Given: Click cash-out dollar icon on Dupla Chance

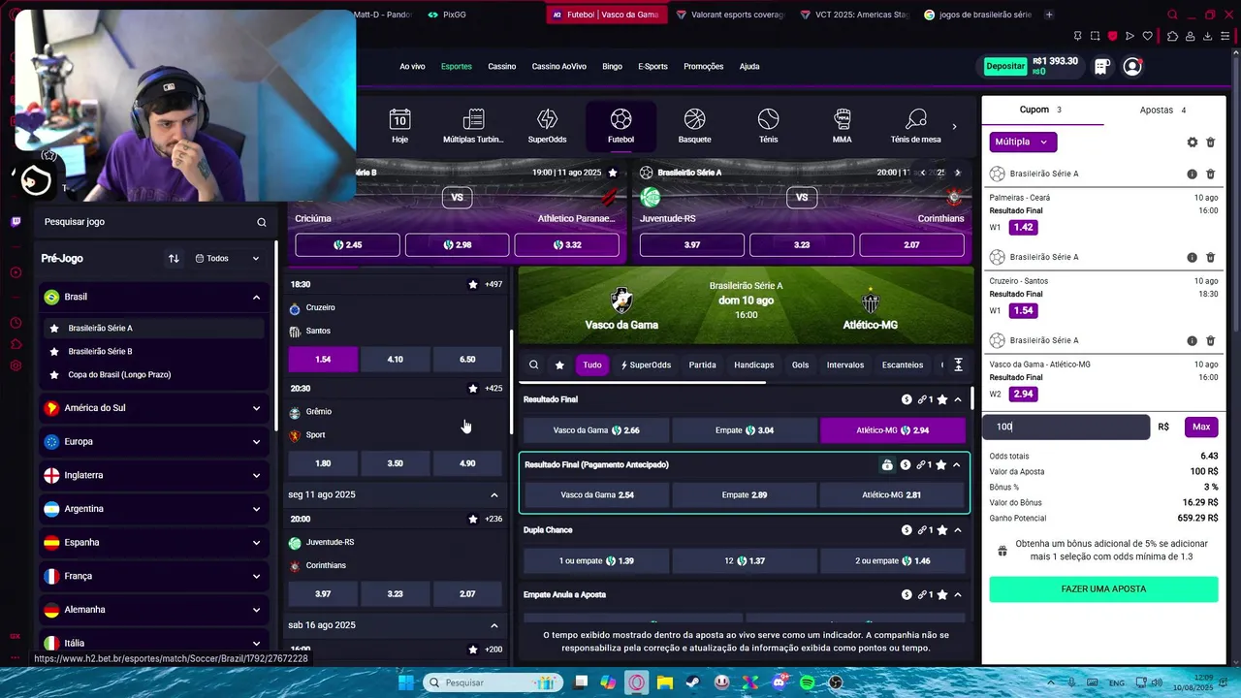Looking at the screenshot, I should point(907,530).
